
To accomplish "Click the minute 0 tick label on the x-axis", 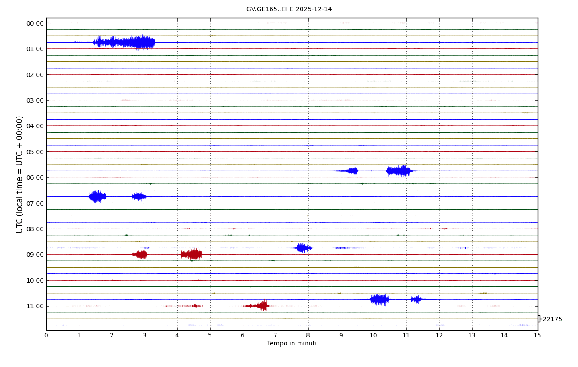I will [46, 336].
